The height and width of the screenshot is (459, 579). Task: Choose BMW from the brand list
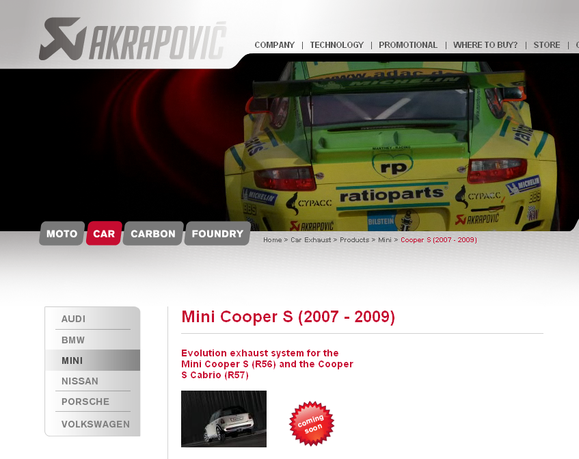tap(73, 340)
